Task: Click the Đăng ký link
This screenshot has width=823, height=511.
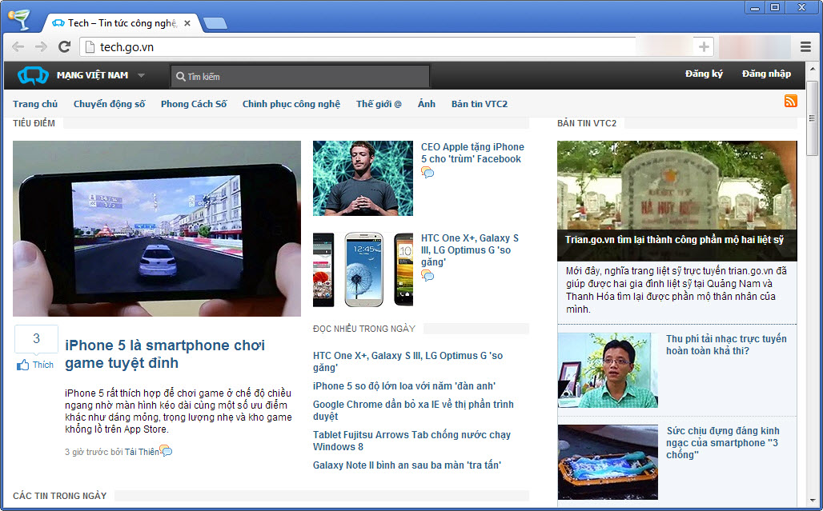Action: 704,74
